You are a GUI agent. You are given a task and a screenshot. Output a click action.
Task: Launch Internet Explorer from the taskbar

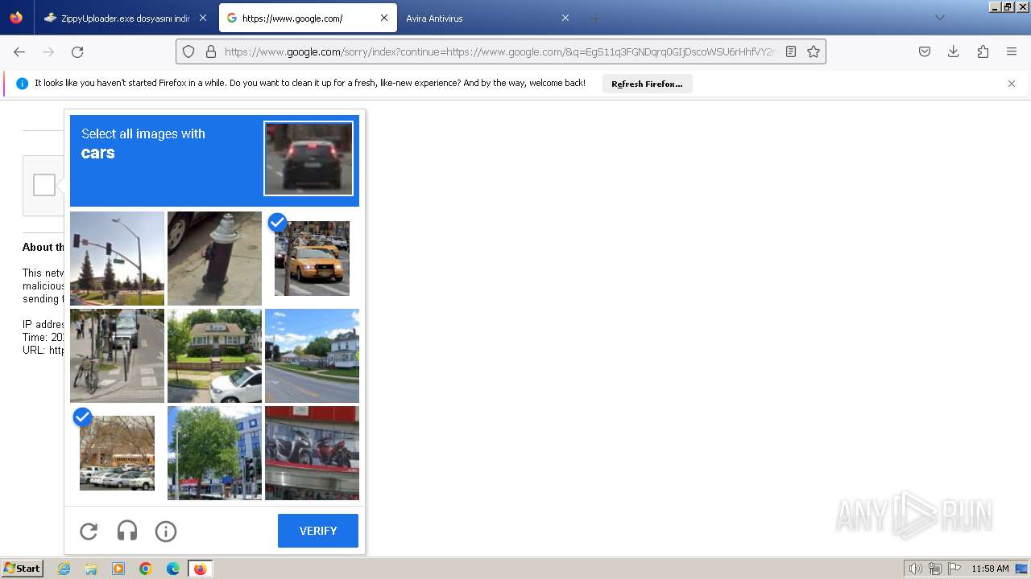(64, 569)
